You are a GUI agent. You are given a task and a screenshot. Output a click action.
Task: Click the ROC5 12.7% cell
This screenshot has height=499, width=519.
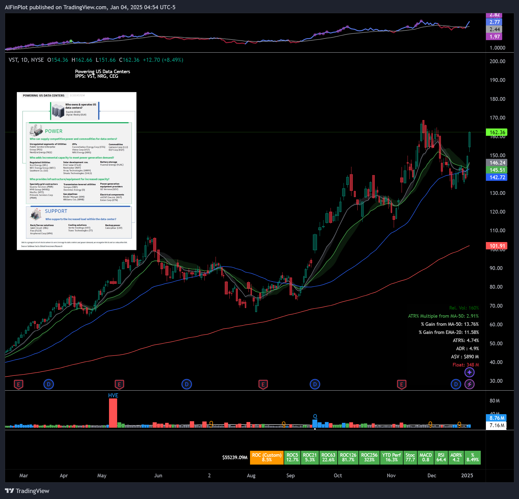pos(292,458)
